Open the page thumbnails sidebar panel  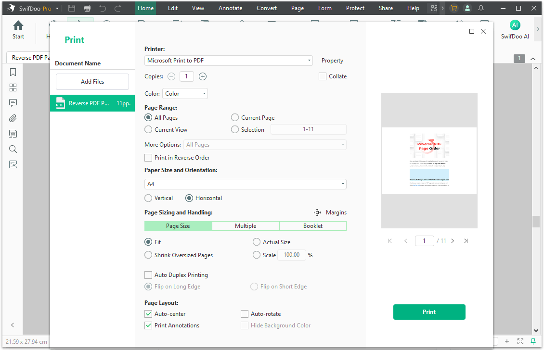(x=13, y=87)
